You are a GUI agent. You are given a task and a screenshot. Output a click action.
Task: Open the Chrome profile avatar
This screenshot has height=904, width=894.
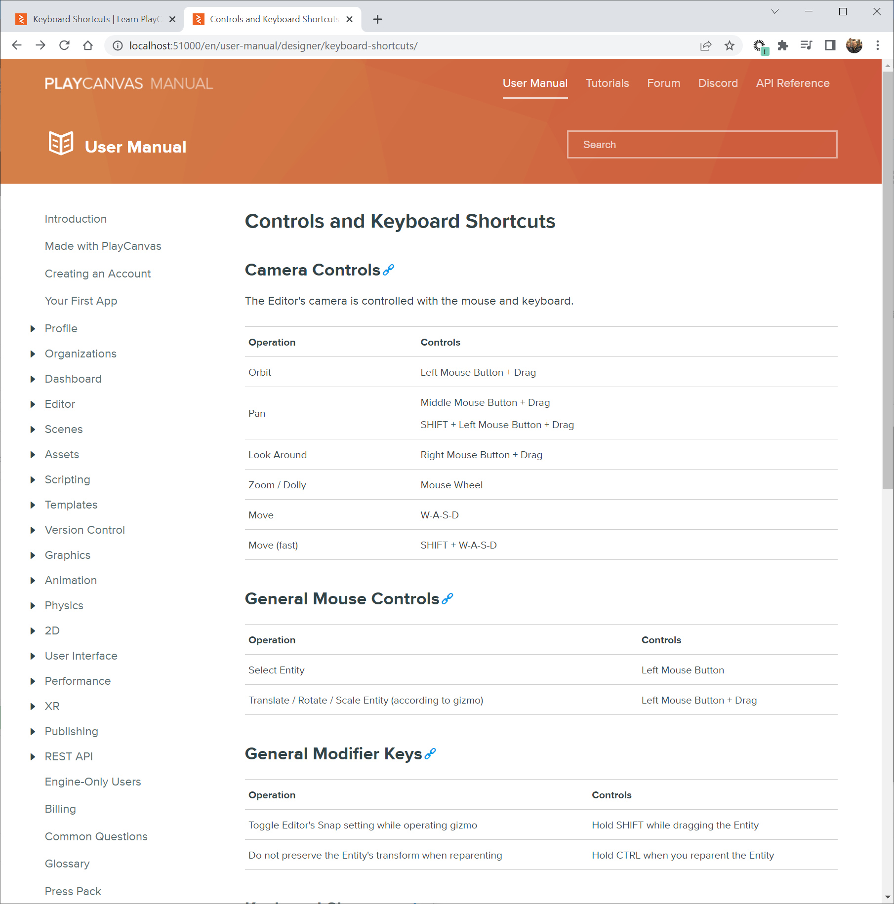(x=854, y=45)
